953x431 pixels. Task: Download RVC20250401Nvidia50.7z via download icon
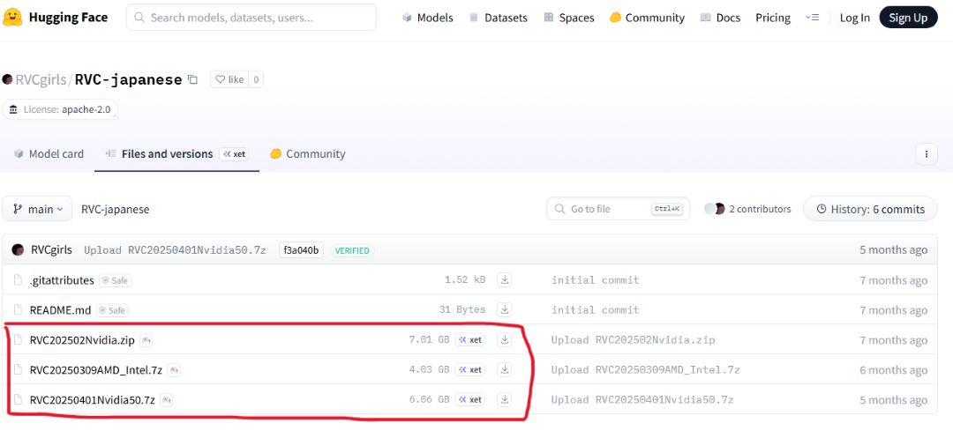click(x=504, y=400)
